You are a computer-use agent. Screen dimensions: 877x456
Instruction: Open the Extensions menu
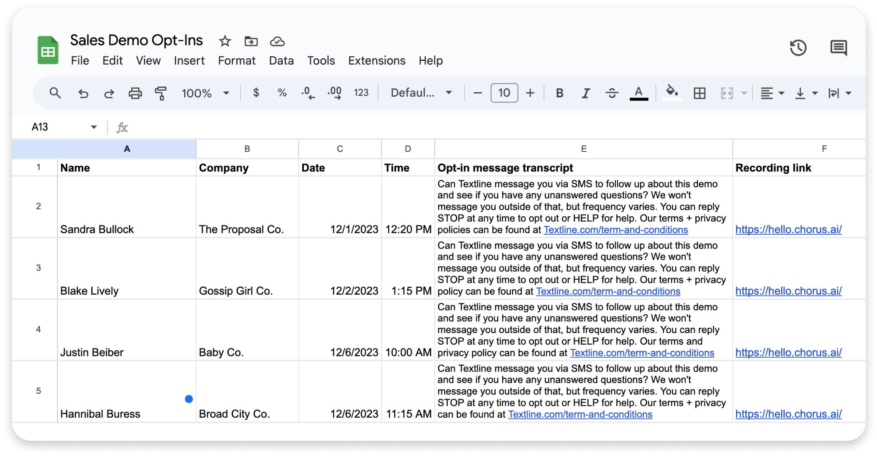click(376, 60)
